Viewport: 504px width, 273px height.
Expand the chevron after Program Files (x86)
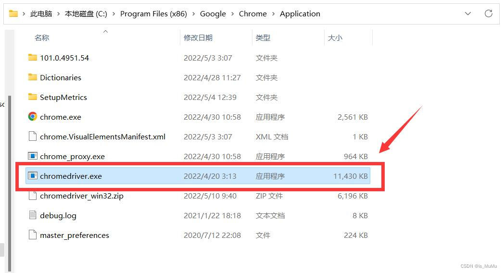coord(193,14)
